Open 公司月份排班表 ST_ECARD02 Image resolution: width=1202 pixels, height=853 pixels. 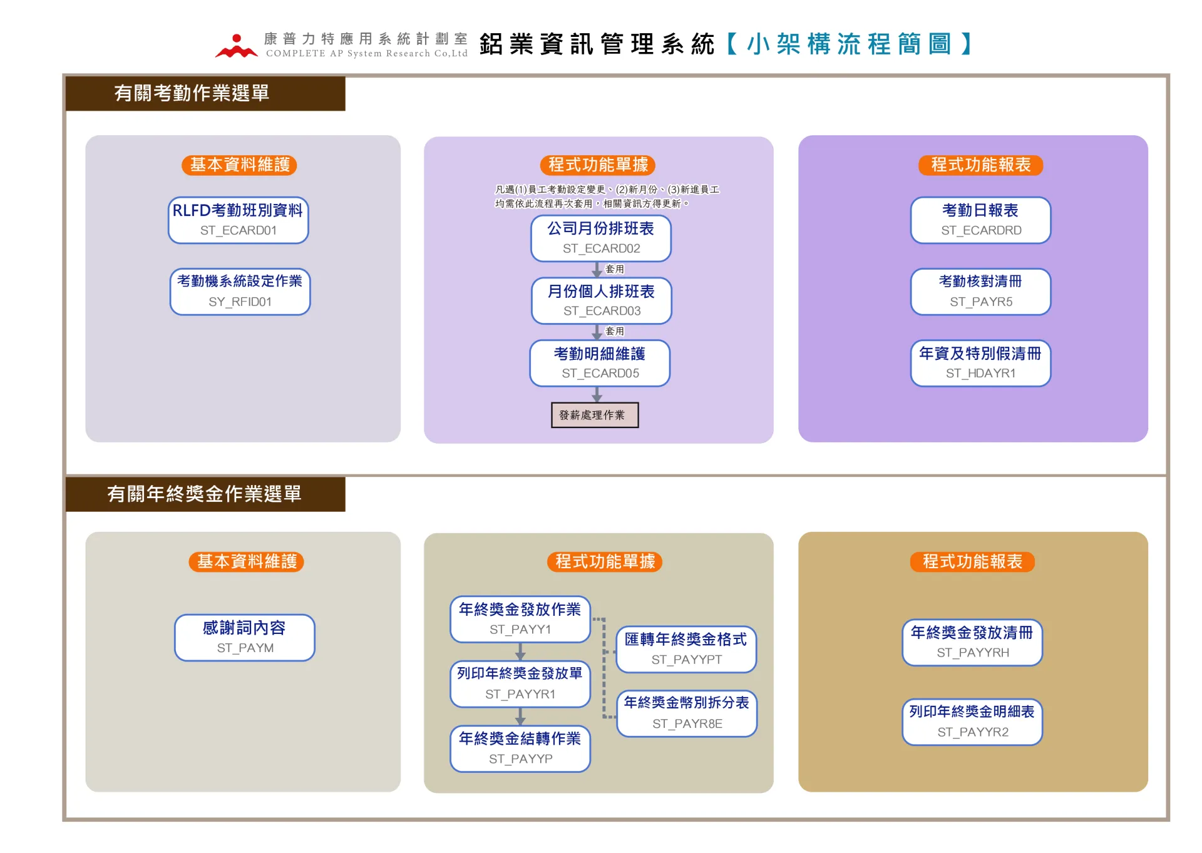(x=601, y=238)
